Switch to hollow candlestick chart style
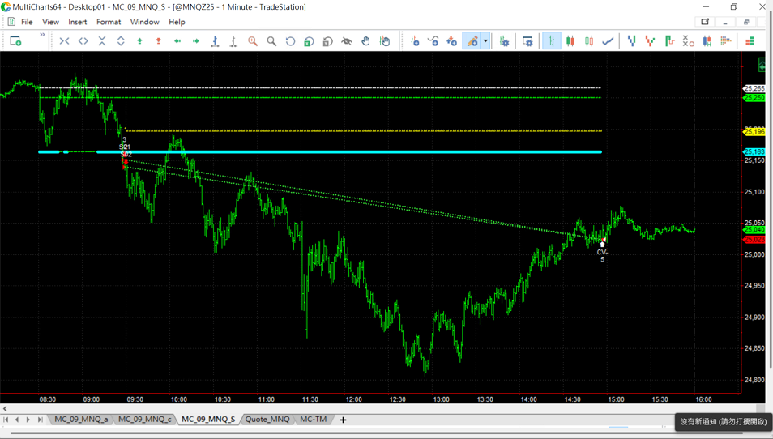The image size is (773, 439). tap(589, 41)
